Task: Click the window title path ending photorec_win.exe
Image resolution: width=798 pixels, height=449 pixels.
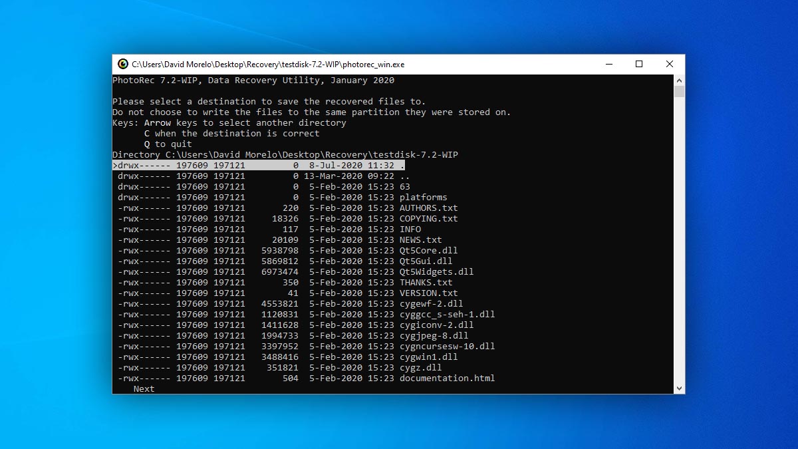Action: pyautogui.click(x=268, y=65)
